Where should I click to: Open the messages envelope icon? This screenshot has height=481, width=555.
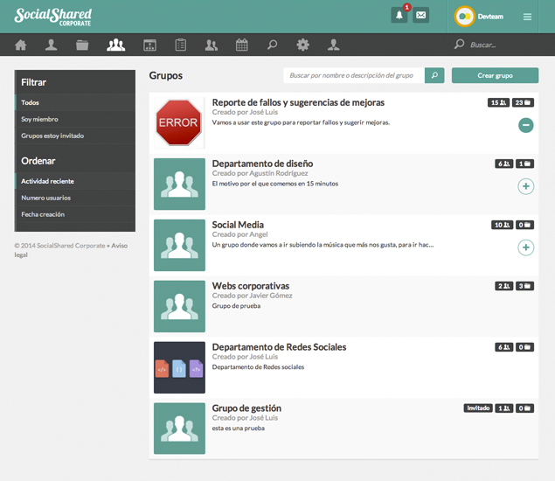pos(421,16)
